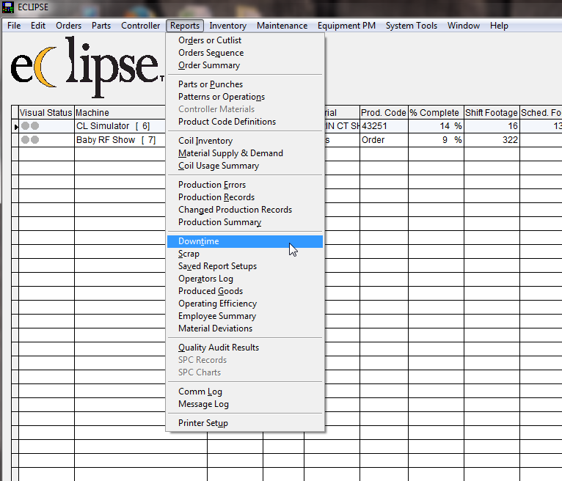562x481 pixels.
Task: Open Production Records report
Action: click(x=245, y=197)
